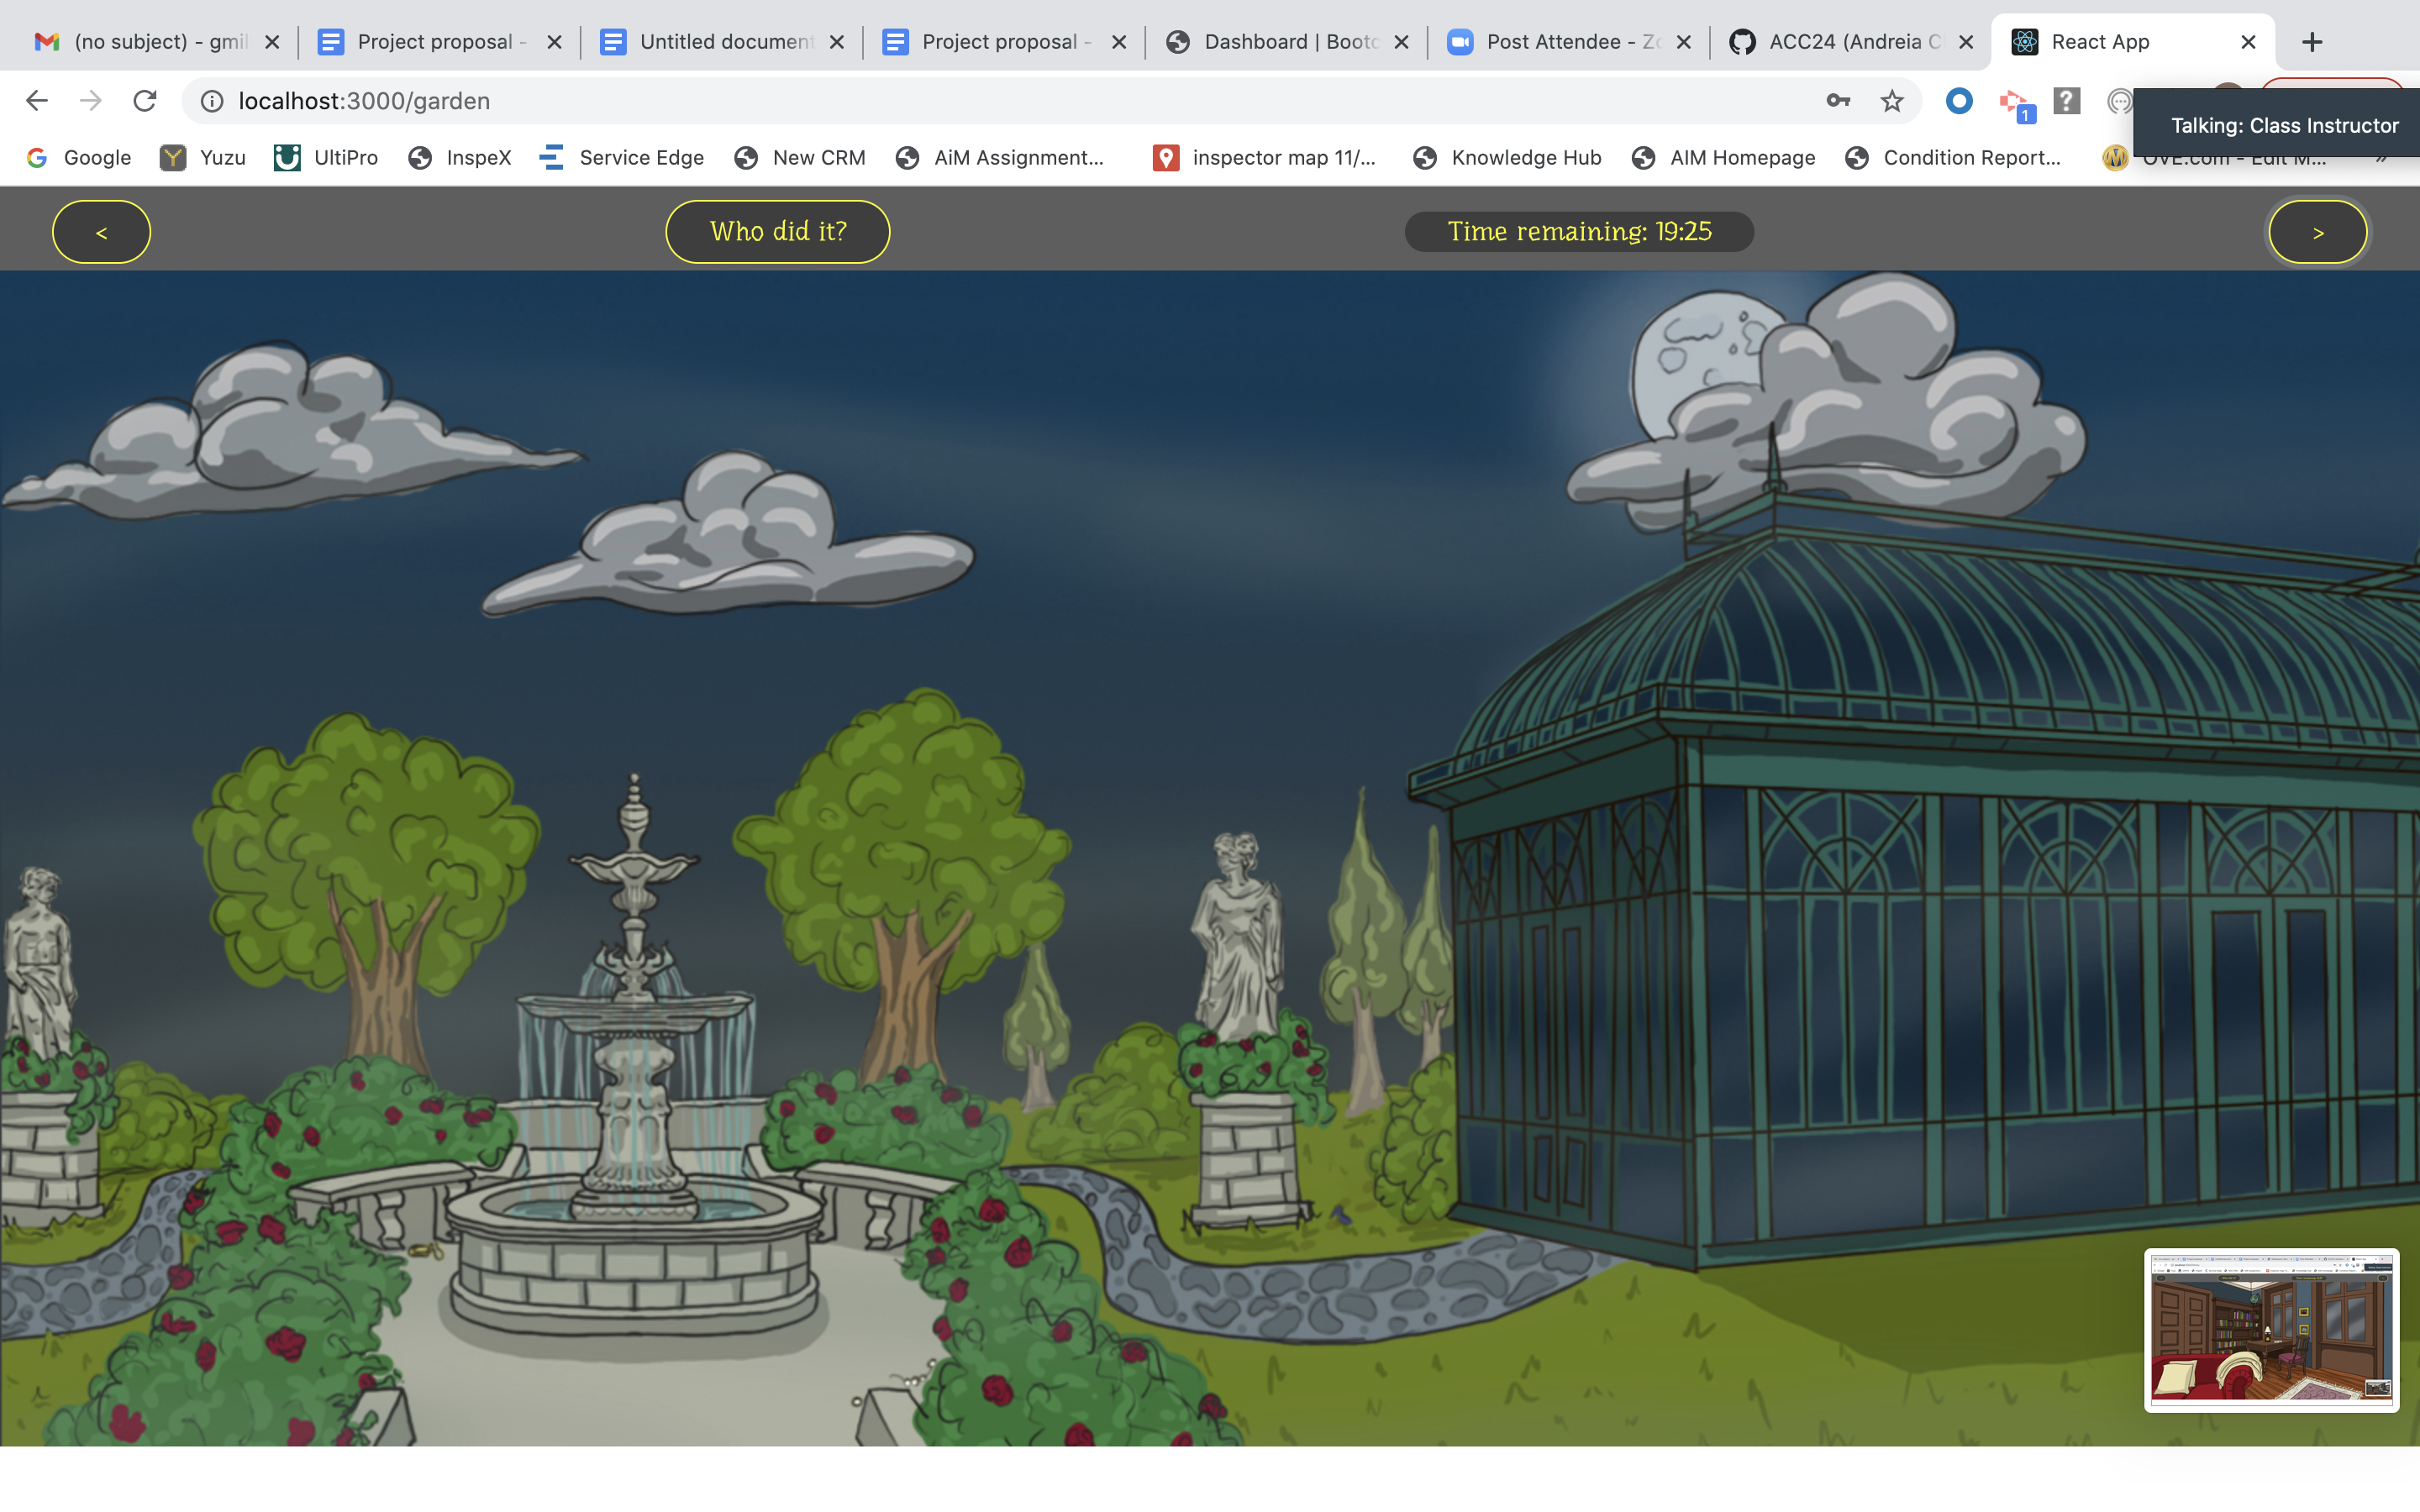Bookmark page with the star icon
This screenshot has width=2420, height=1512.
pos(1891,101)
